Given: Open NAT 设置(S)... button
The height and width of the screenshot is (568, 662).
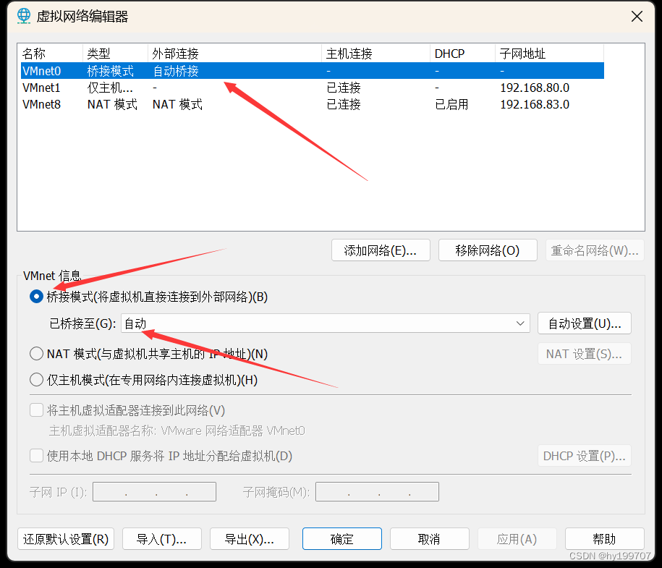Looking at the screenshot, I should (x=585, y=354).
